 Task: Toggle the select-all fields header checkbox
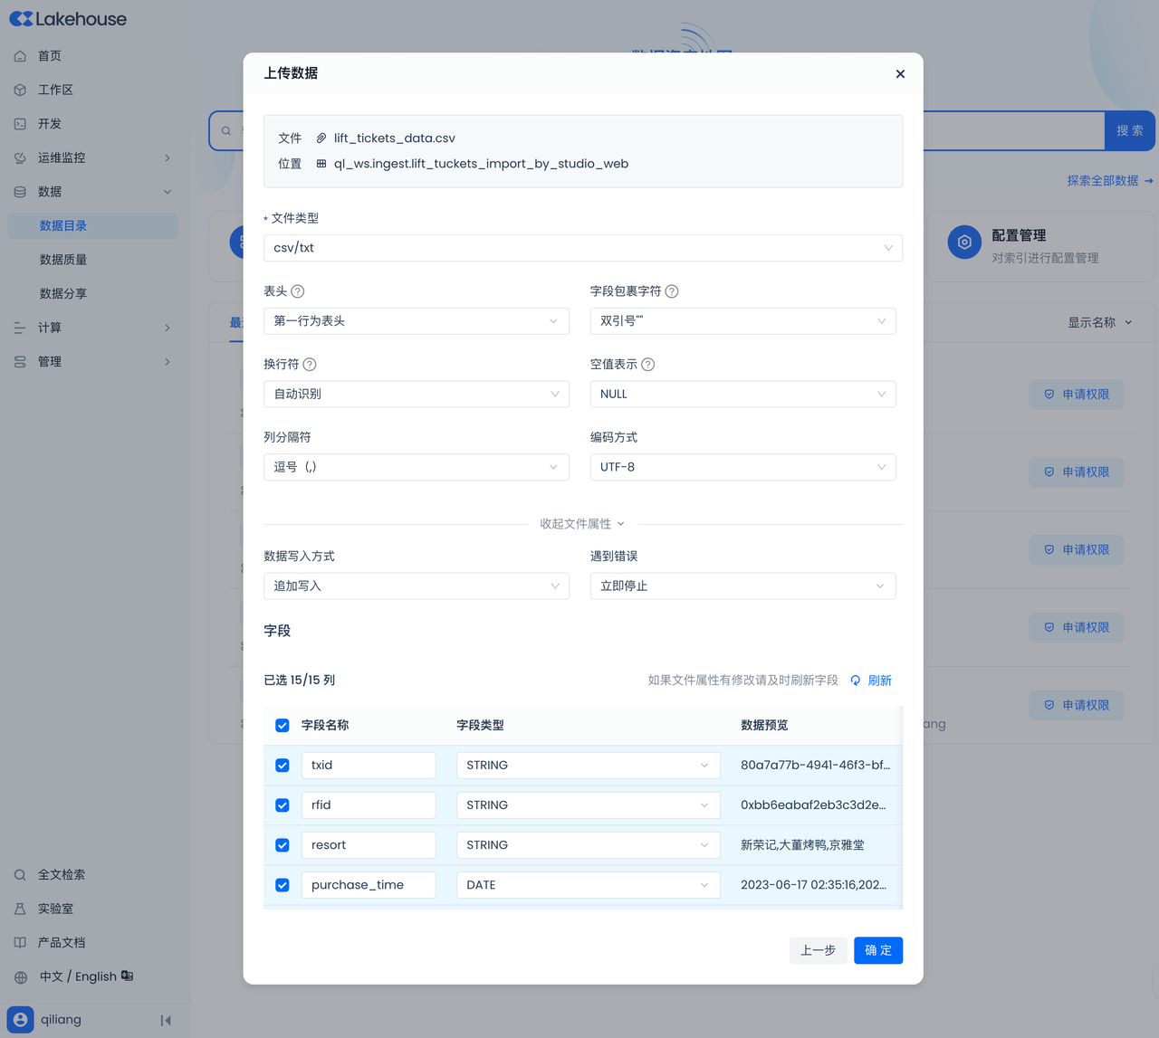pos(283,726)
